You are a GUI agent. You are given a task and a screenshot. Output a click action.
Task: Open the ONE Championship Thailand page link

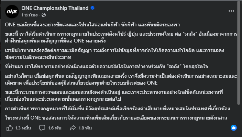(x=45, y=8)
